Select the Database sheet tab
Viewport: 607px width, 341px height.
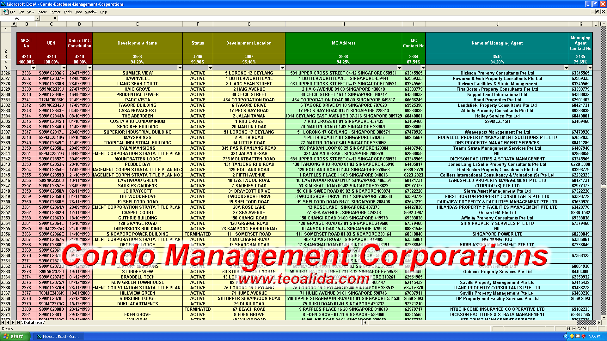coord(33,322)
